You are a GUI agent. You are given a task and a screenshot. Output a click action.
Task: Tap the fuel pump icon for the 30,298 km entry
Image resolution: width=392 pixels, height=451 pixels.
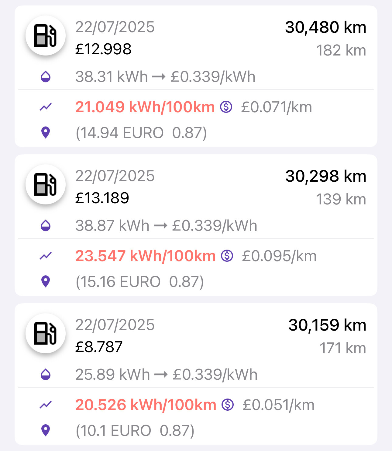[45, 184]
